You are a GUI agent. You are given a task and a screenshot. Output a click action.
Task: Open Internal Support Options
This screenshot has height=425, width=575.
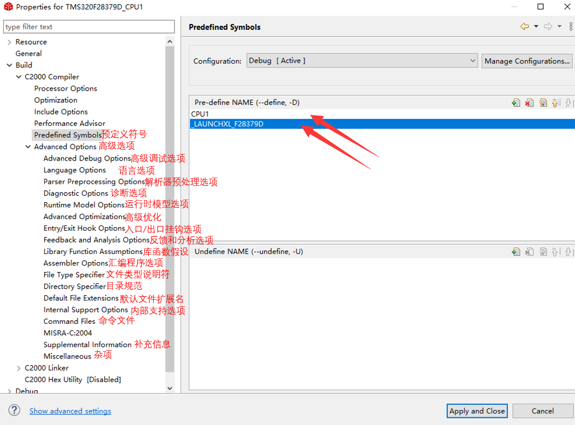coord(85,310)
